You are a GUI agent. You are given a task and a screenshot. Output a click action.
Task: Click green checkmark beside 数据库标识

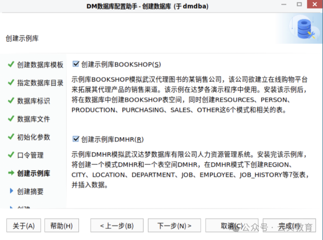tap(11, 100)
